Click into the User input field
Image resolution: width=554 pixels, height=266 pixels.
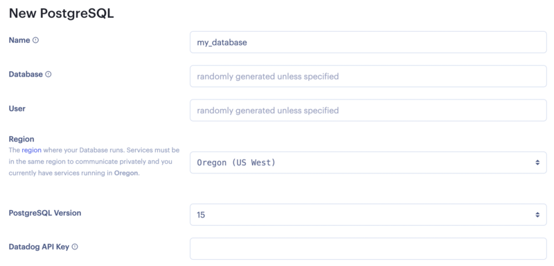(368, 111)
